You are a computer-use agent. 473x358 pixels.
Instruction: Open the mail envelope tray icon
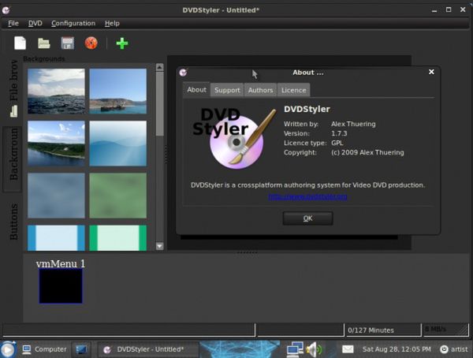[348, 349]
